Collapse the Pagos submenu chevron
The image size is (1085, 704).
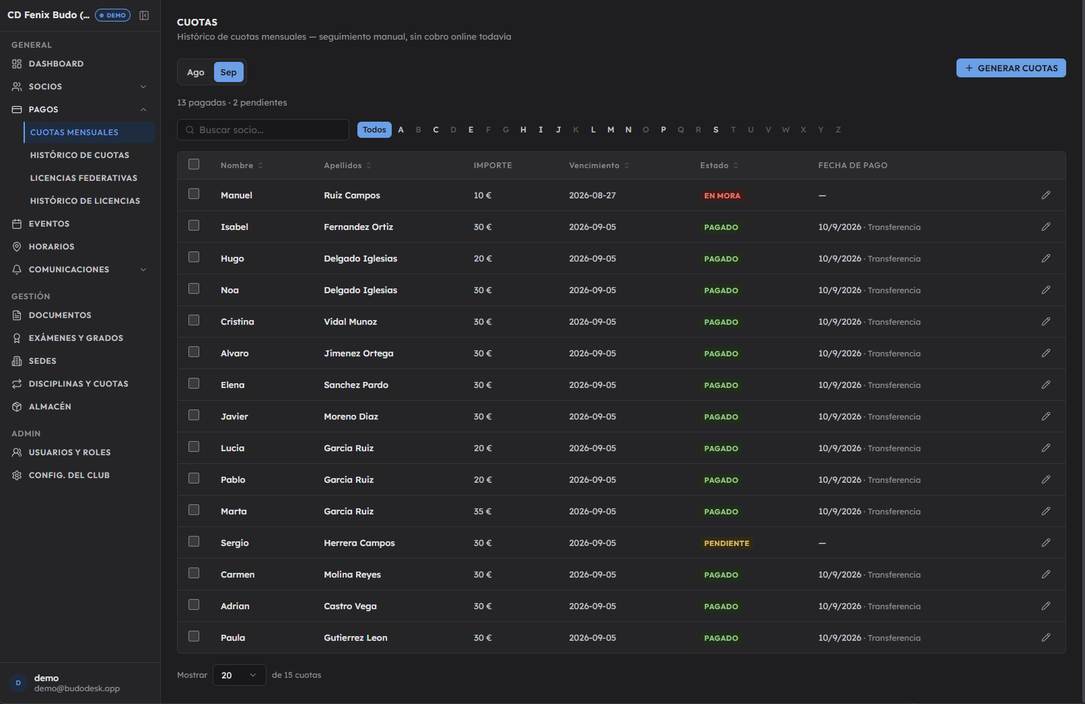click(143, 110)
